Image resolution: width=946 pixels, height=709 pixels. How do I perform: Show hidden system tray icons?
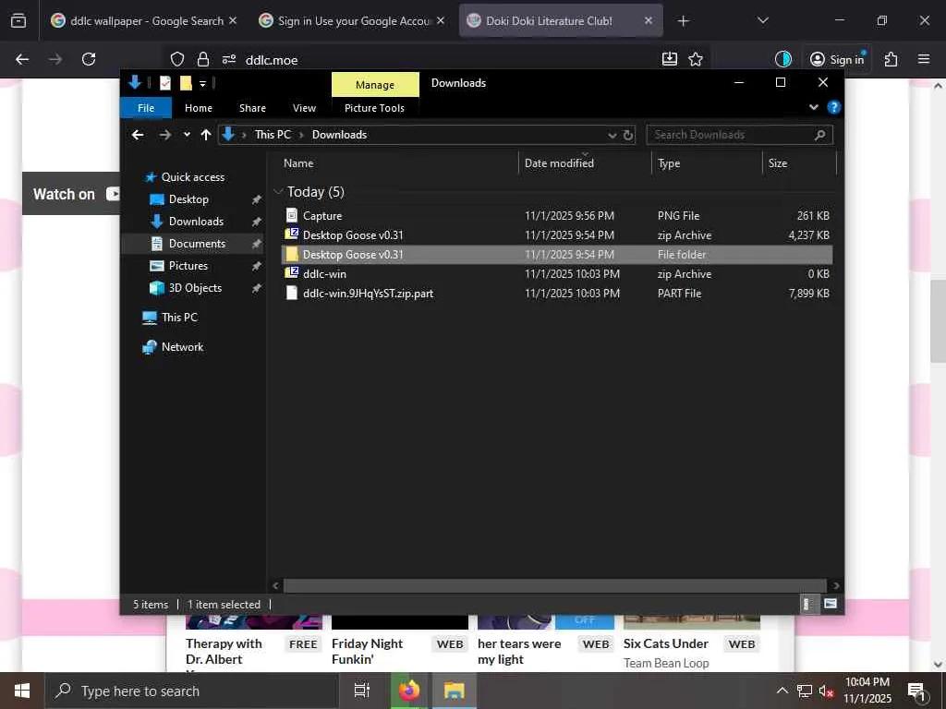(782, 691)
